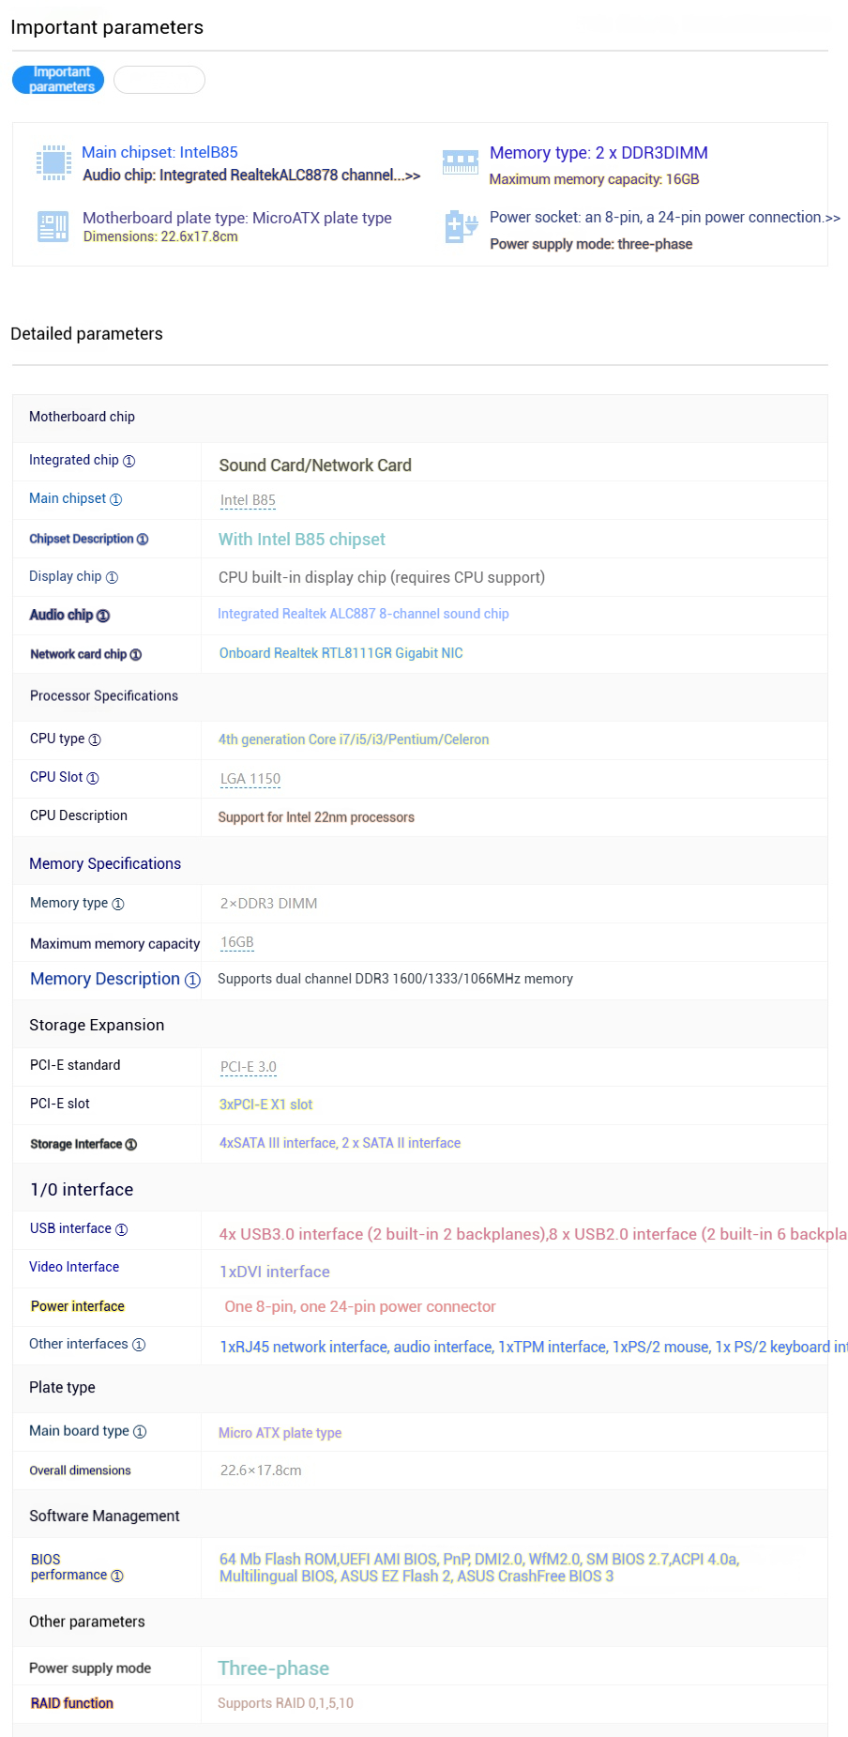
Task: Click the Onboard Realtek RTL8111GR Gigabit NIC link
Action: pyautogui.click(x=341, y=653)
